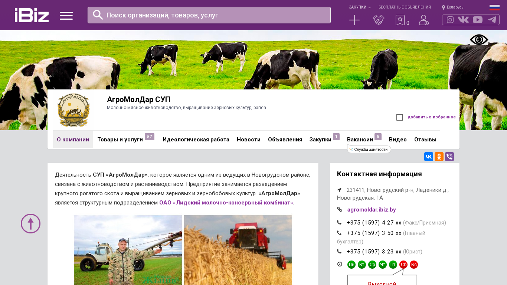
Task: Click the address '231411, Новогрудский р-н' text
Action: point(393,194)
